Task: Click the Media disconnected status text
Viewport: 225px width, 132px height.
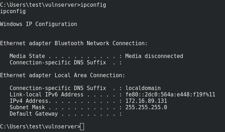Action: pos(154,56)
